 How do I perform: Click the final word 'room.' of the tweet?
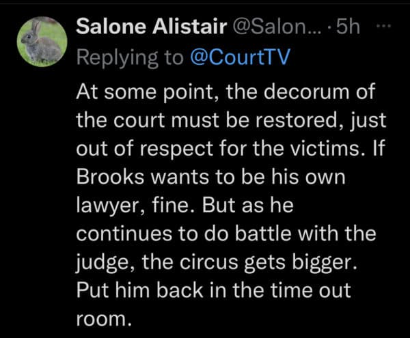coord(104,319)
